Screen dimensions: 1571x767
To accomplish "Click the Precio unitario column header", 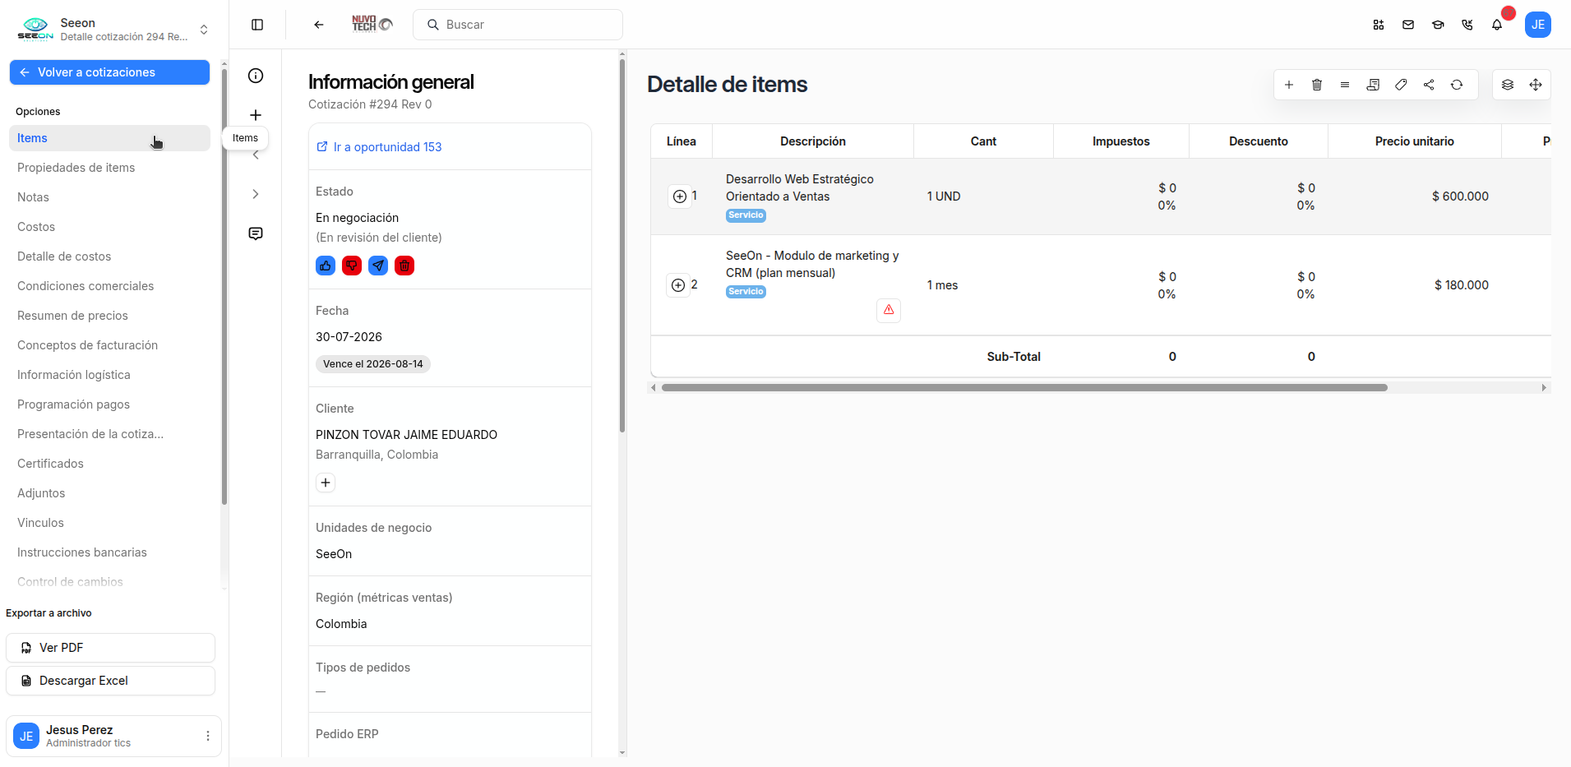I will tap(1415, 141).
